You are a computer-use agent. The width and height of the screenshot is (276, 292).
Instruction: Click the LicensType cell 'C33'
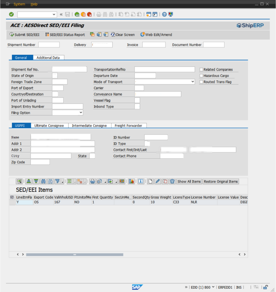coord(181,202)
